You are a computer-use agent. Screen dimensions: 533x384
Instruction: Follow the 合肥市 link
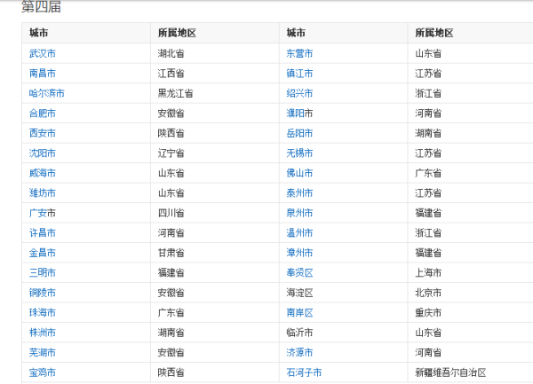(x=42, y=114)
